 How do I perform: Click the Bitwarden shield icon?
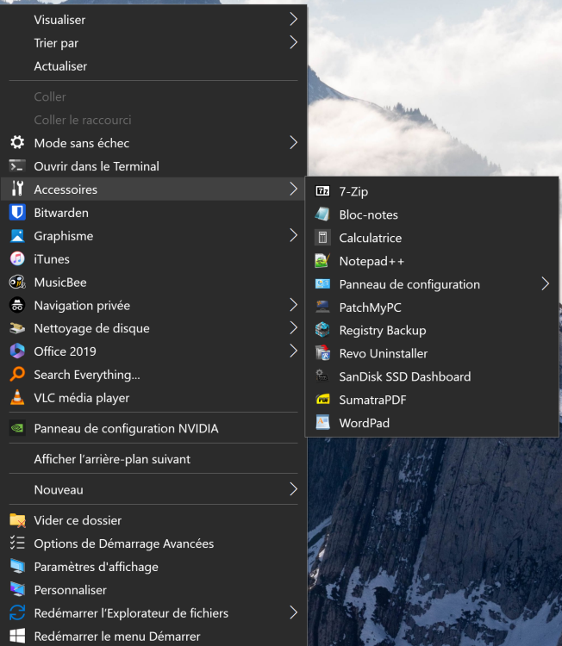(17, 212)
